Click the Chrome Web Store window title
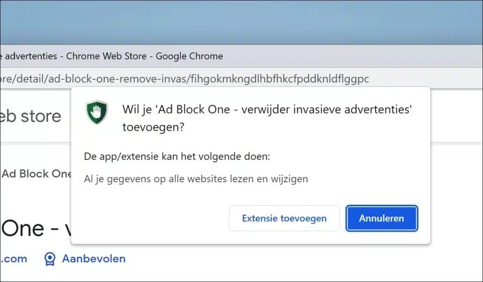The width and height of the screenshot is (483, 282). click(112, 56)
